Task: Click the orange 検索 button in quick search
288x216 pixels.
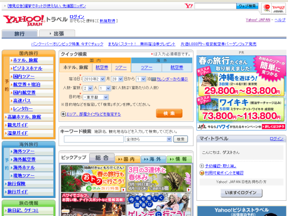Action: pyautogui.click(x=169, y=113)
